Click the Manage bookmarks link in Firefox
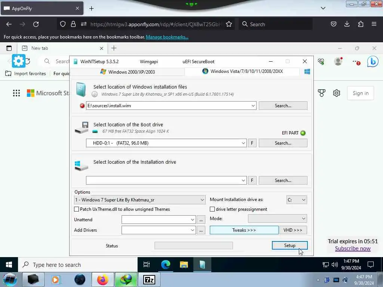 pyautogui.click(x=167, y=37)
